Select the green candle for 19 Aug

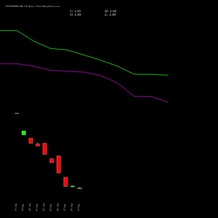tap(24, 133)
